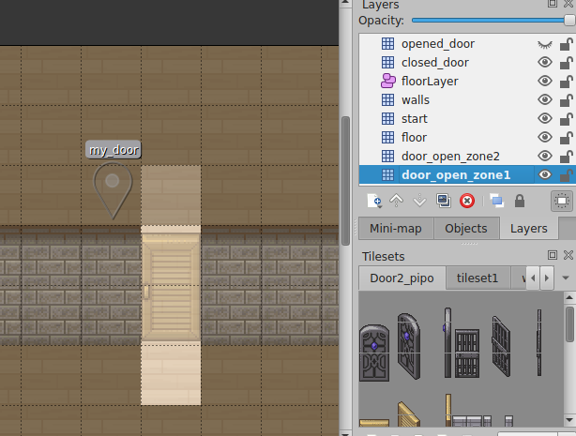Image resolution: width=576 pixels, height=436 pixels.
Task: Lock the floorLayer layer
Action: pyautogui.click(x=566, y=82)
